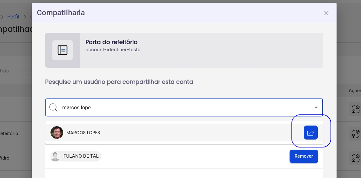
Task: Select MARCOS LOPES from the suggestion list
Action: tap(83, 133)
